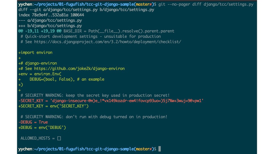This screenshot has height=154, width=274.
Task: Click the hunk header @@ -19,11 +19,19 @@
Action: pos(40,31)
